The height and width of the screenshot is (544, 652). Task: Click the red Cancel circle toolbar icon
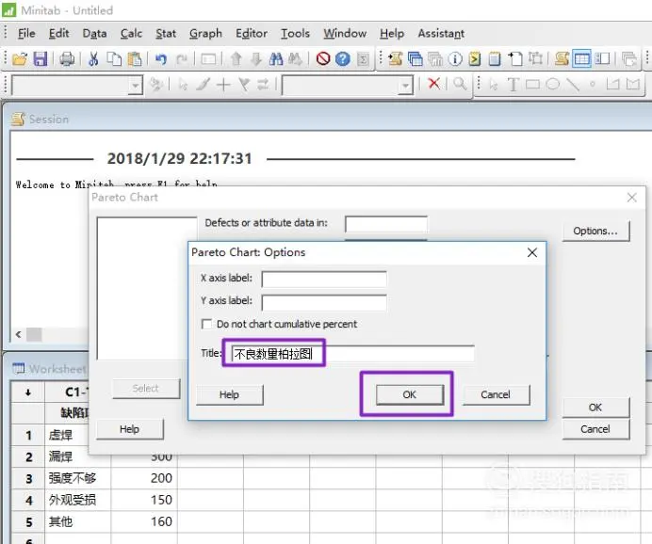pos(323,58)
